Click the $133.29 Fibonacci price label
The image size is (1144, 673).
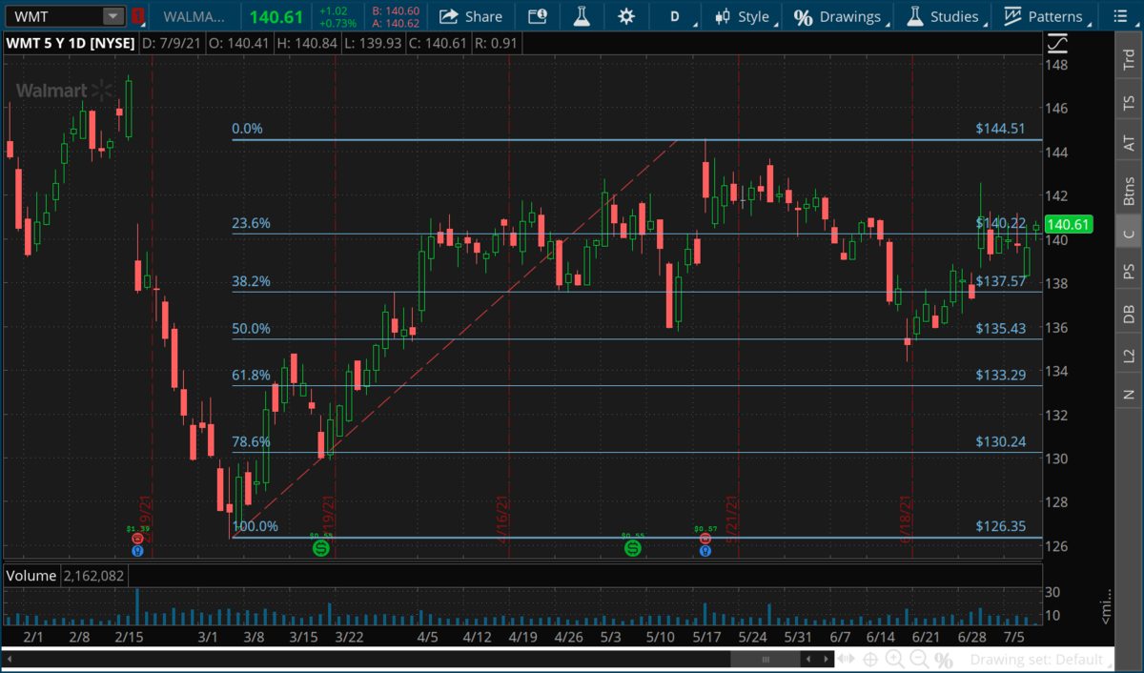pos(1001,375)
